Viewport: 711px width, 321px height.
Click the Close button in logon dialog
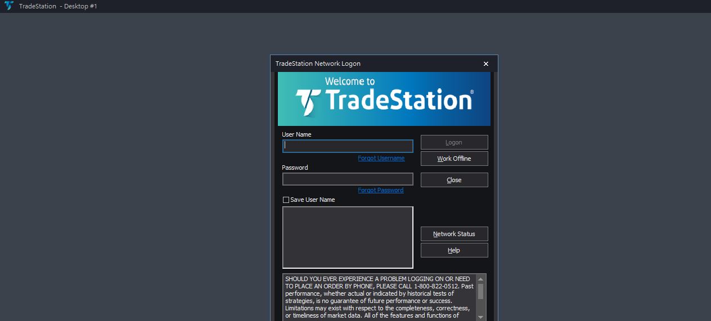(454, 180)
